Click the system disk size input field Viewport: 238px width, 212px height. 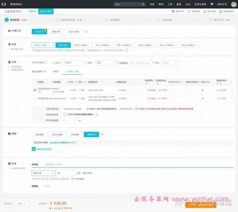coord(66,173)
